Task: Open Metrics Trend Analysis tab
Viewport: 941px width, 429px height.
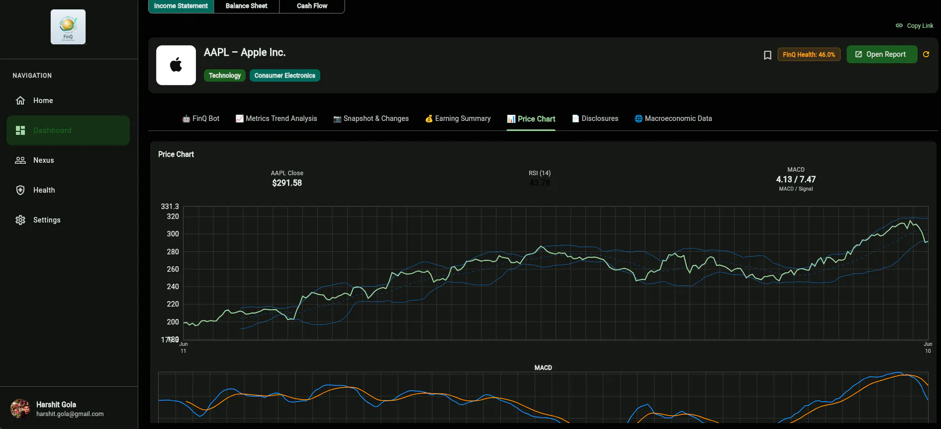Action: 276,118
